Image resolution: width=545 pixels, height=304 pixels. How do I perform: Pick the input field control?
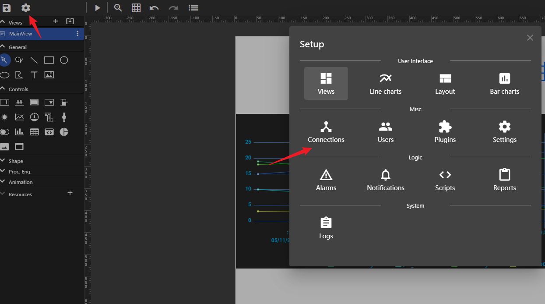(4, 102)
